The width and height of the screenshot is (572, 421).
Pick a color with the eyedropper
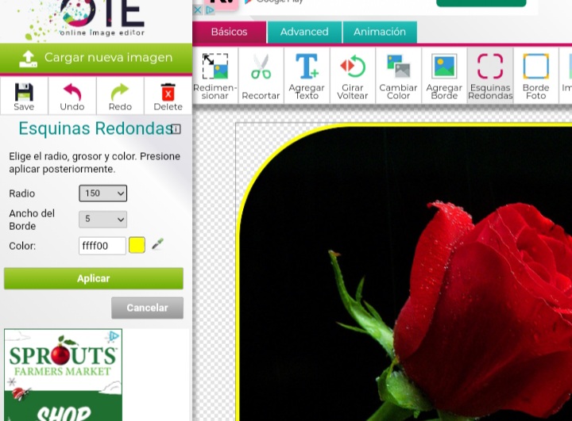tap(157, 244)
